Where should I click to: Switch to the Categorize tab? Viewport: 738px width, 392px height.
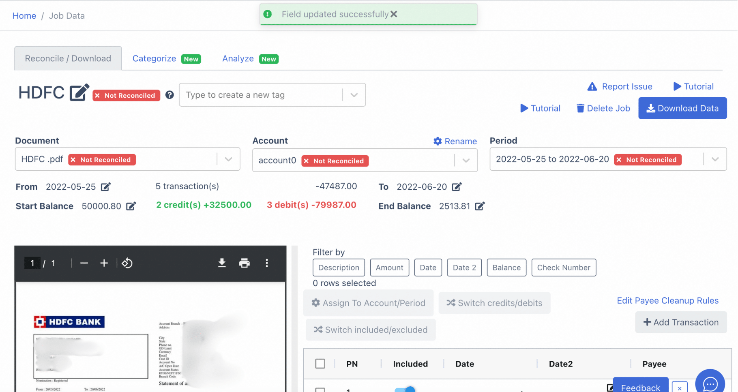(x=154, y=58)
